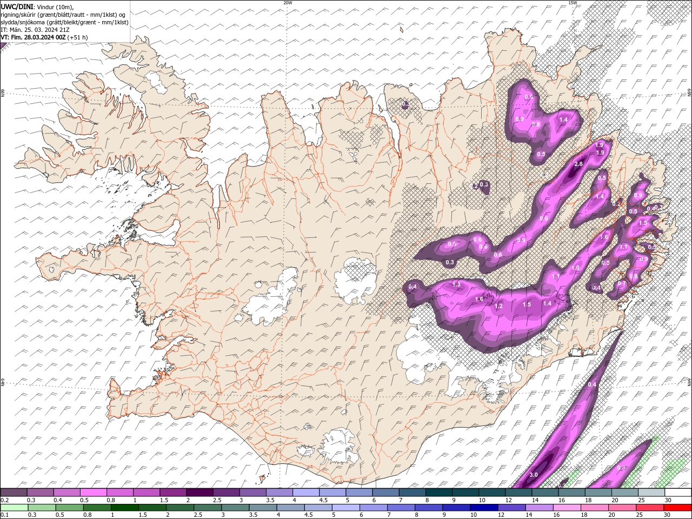Click the 'slydda/snjókoma (grátt/bleikt/grænt - mm/1klst)' line
Viewport: 692px width, 519px height.
point(65,22)
